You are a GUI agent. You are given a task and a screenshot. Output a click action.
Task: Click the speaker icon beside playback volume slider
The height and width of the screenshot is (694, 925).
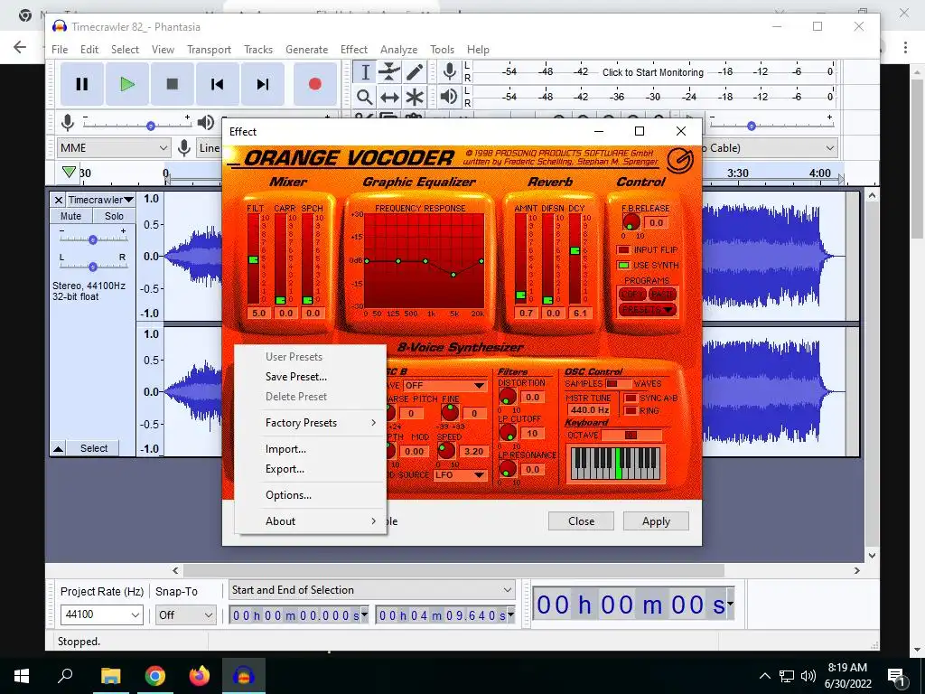[205, 123]
